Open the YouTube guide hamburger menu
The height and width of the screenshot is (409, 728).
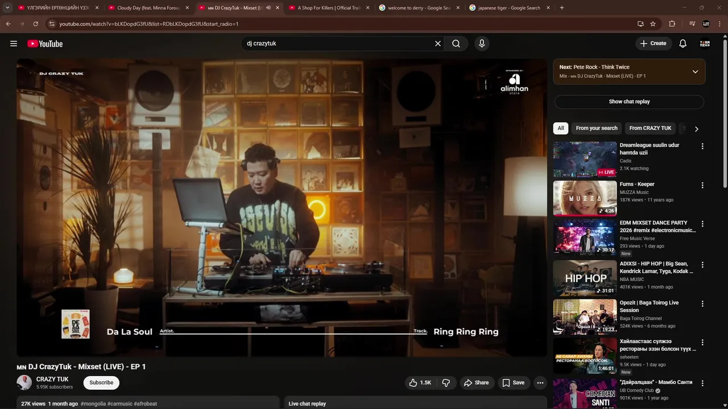pos(14,44)
